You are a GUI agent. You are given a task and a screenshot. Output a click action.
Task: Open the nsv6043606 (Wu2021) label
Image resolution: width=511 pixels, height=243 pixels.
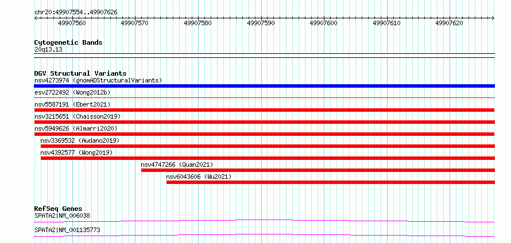click(199, 177)
